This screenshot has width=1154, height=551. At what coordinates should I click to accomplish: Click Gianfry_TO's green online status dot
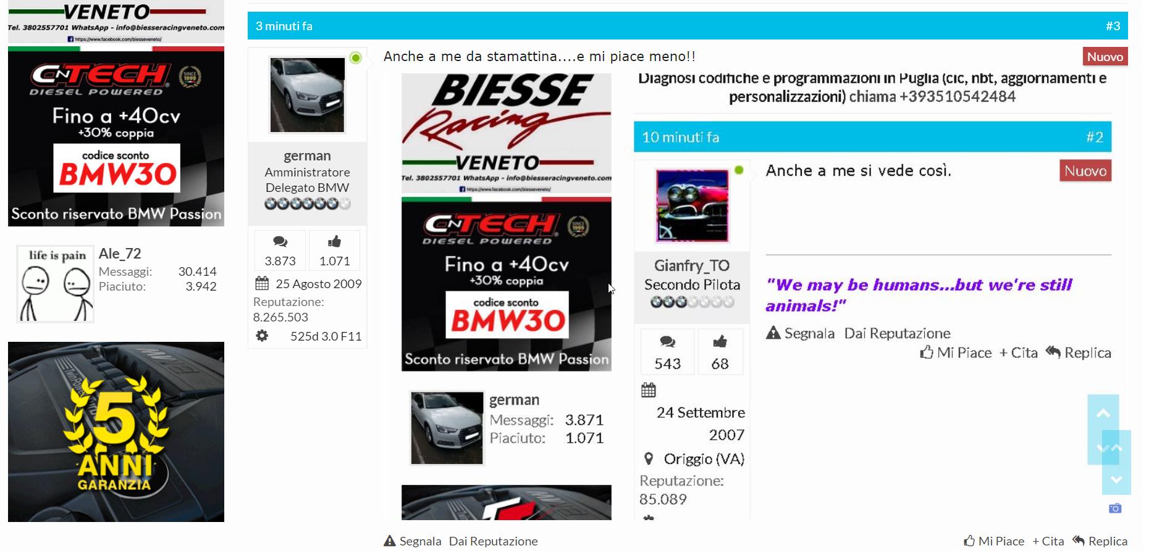pos(738,170)
